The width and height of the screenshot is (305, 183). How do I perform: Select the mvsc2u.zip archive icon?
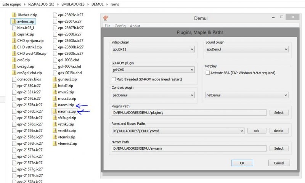point(55,98)
